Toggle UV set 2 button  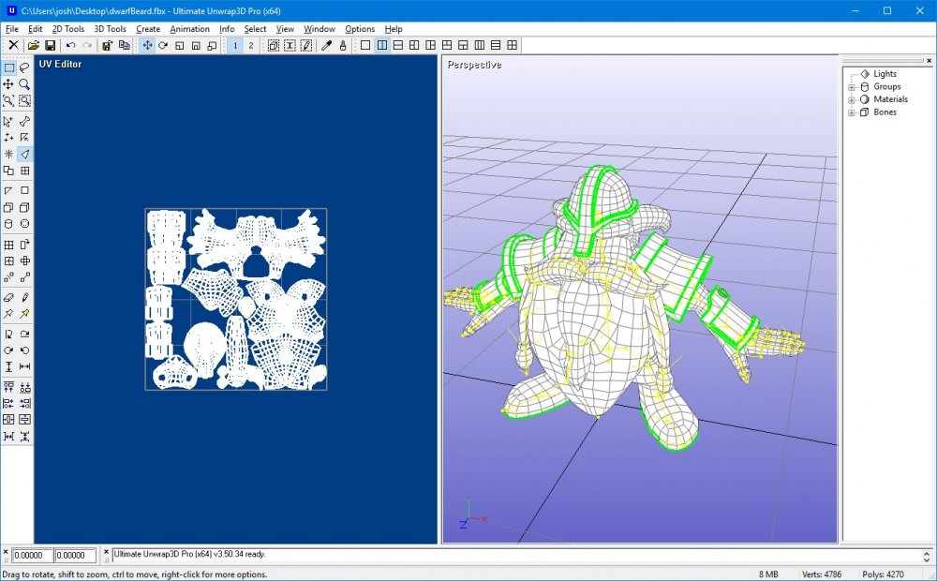point(250,45)
